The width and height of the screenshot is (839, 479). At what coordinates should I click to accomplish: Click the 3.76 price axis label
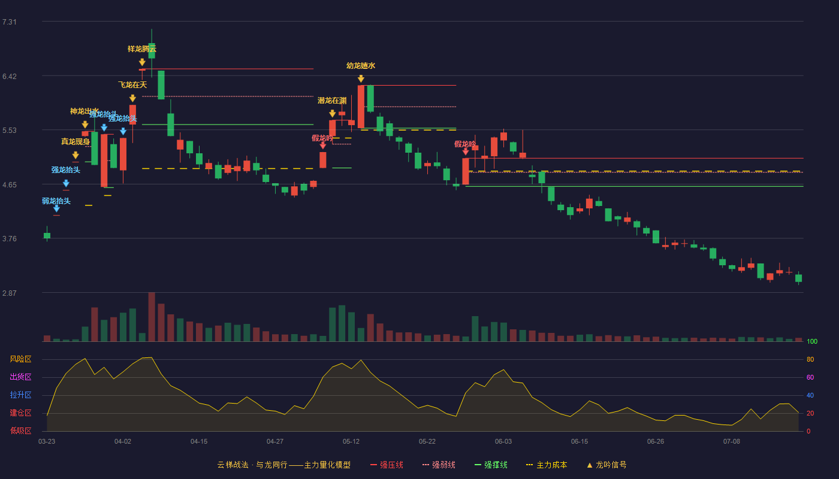(x=10, y=239)
